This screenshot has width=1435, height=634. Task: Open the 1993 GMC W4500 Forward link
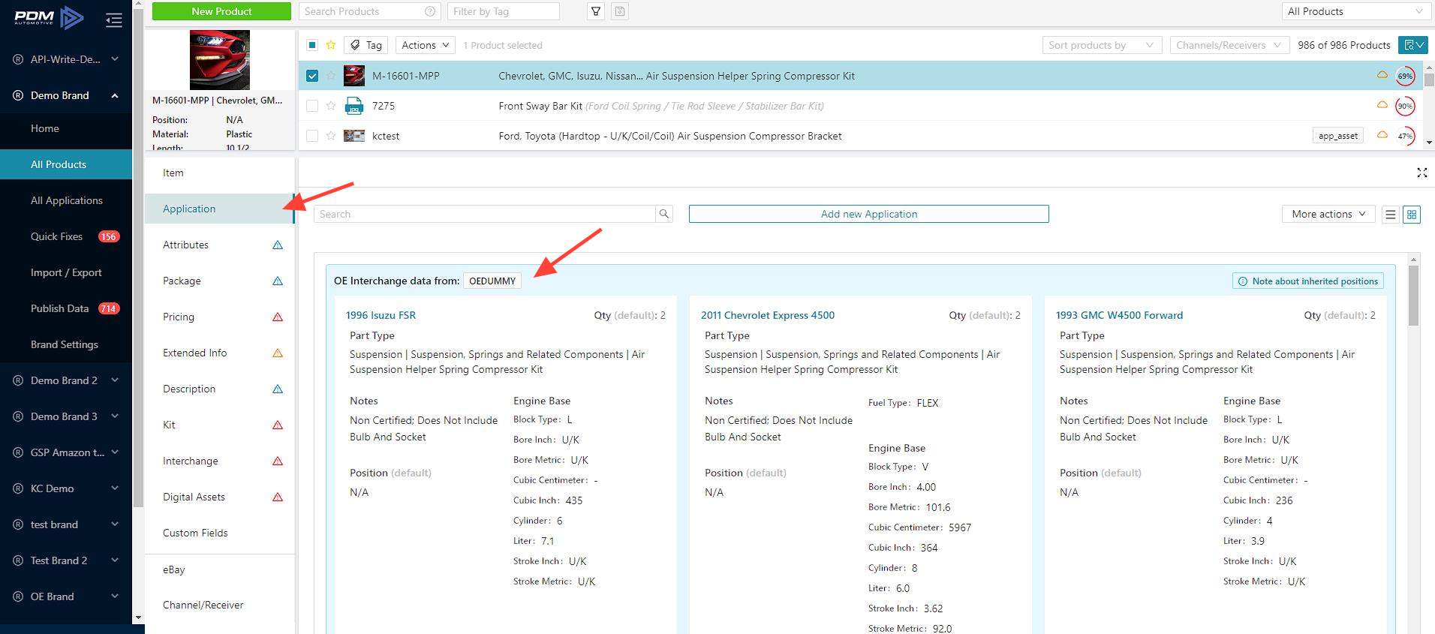1119,315
